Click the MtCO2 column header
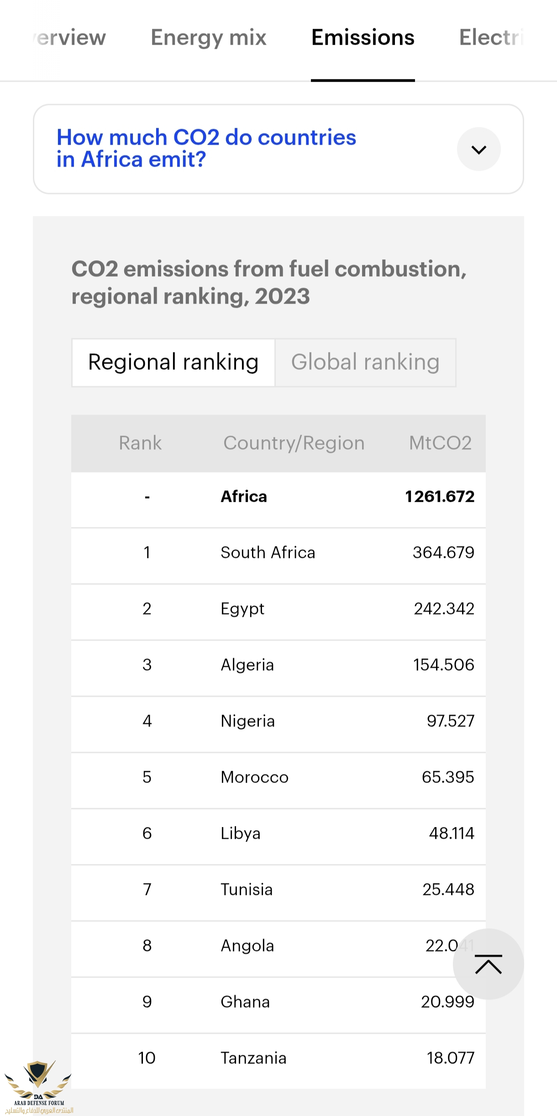The height and width of the screenshot is (1116, 557). point(440,443)
